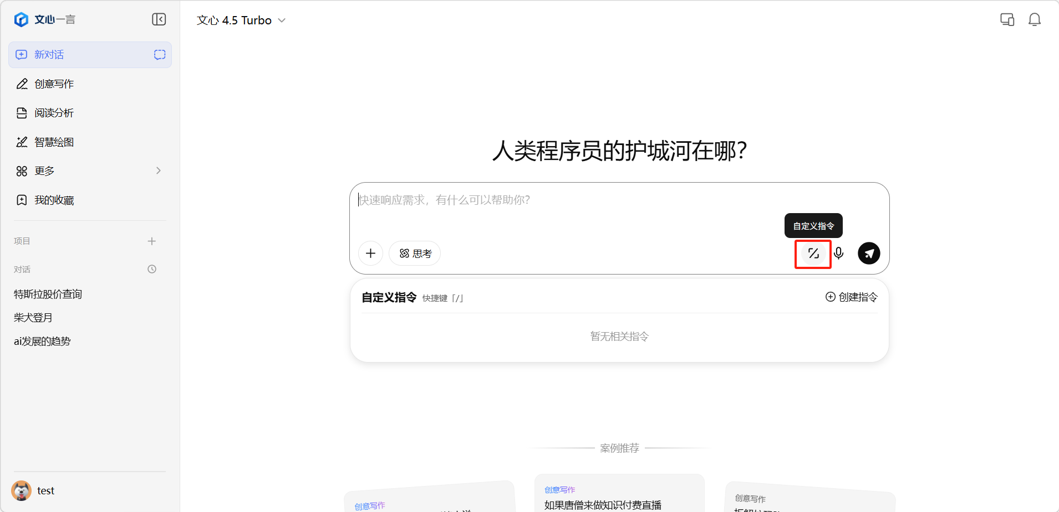Go to 智慧绘图 in the sidebar
Image resolution: width=1059 pixels, height=512 pixels.
[x=54, y=142]
